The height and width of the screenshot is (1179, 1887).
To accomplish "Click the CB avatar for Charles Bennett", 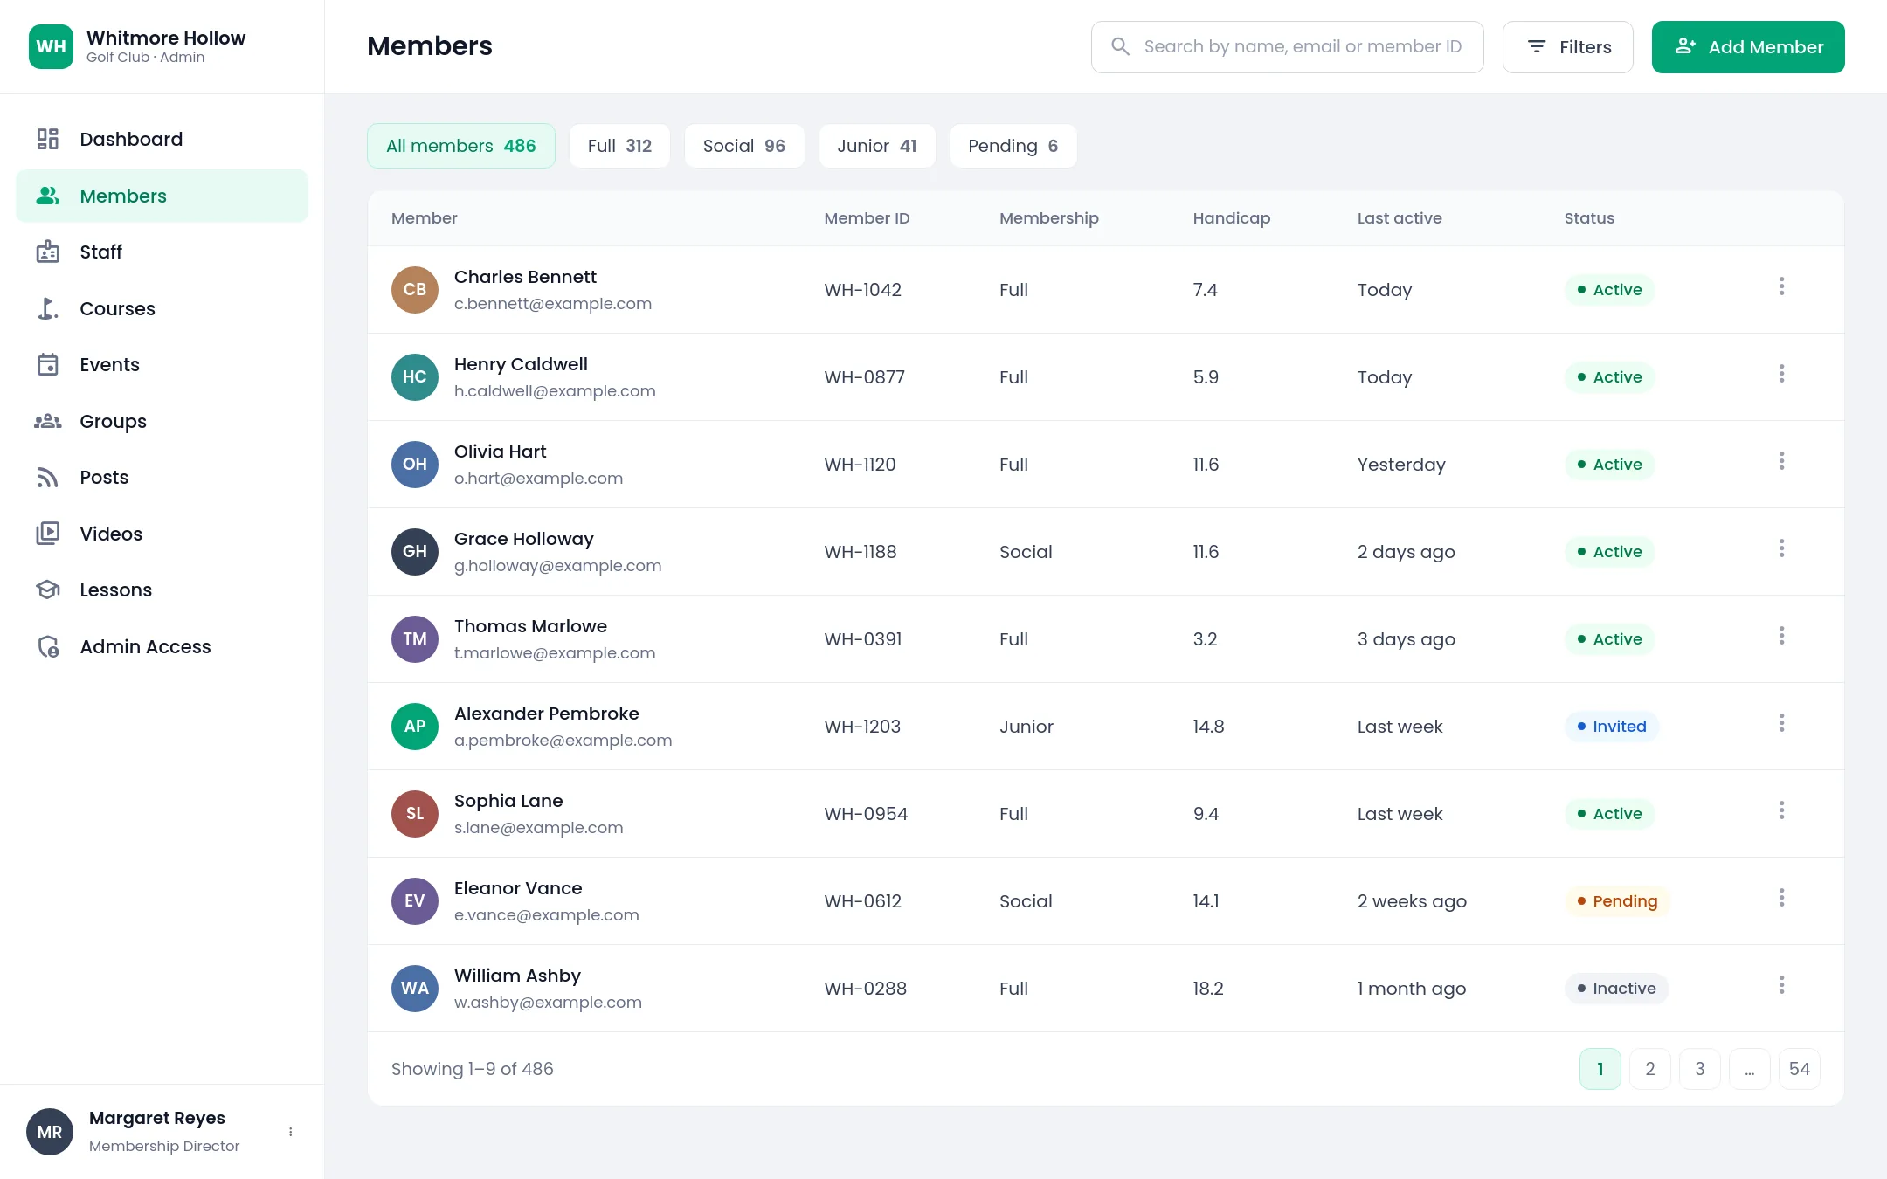I will [415, 290].
